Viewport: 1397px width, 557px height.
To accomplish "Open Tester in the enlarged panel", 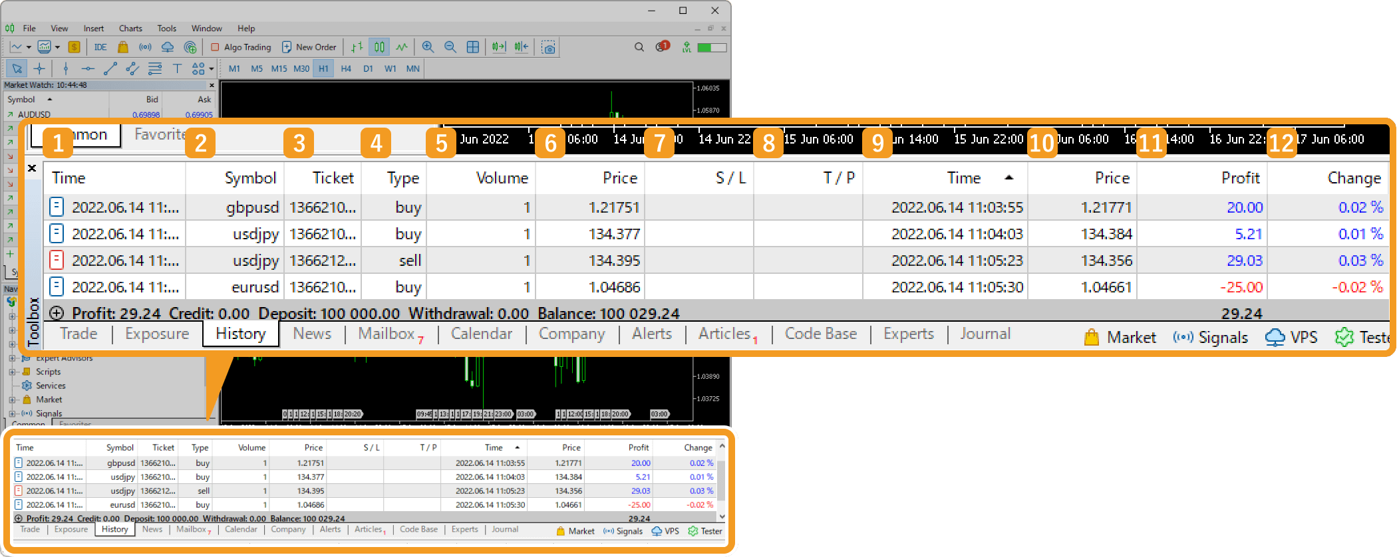I will tap(1362, 337).
